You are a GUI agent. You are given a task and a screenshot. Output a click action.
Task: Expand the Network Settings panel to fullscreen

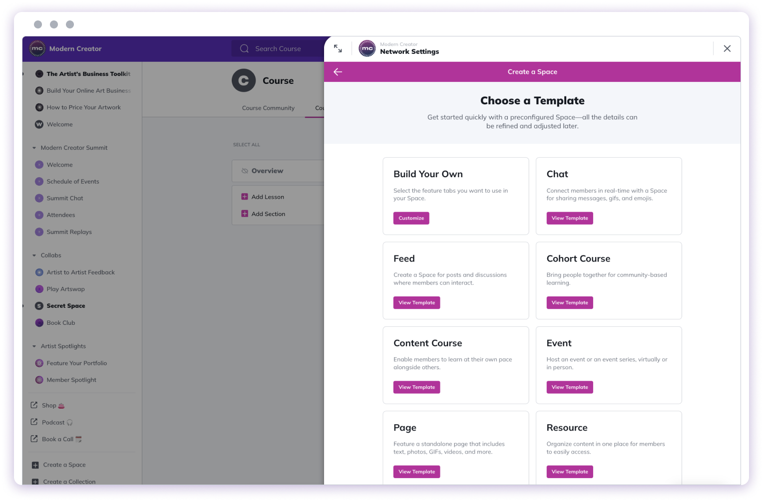338,48
